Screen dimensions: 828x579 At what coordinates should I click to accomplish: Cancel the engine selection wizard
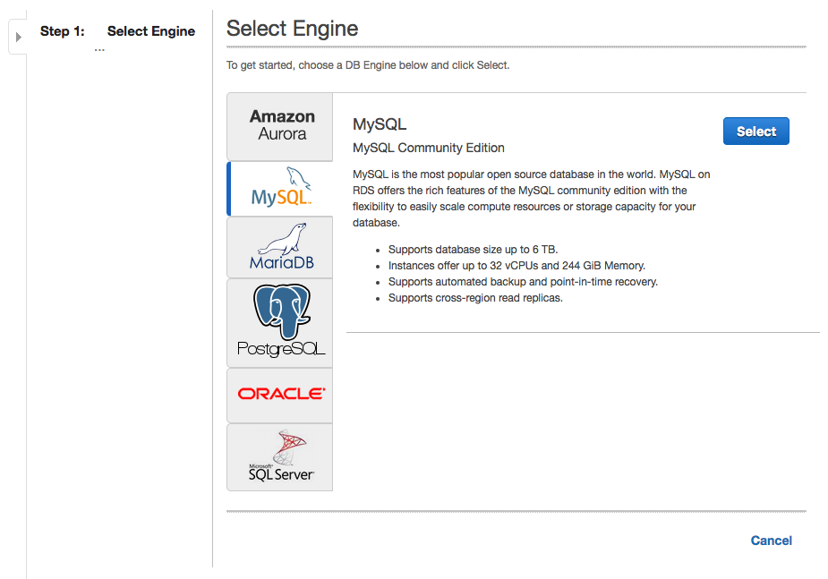point(771,541)
